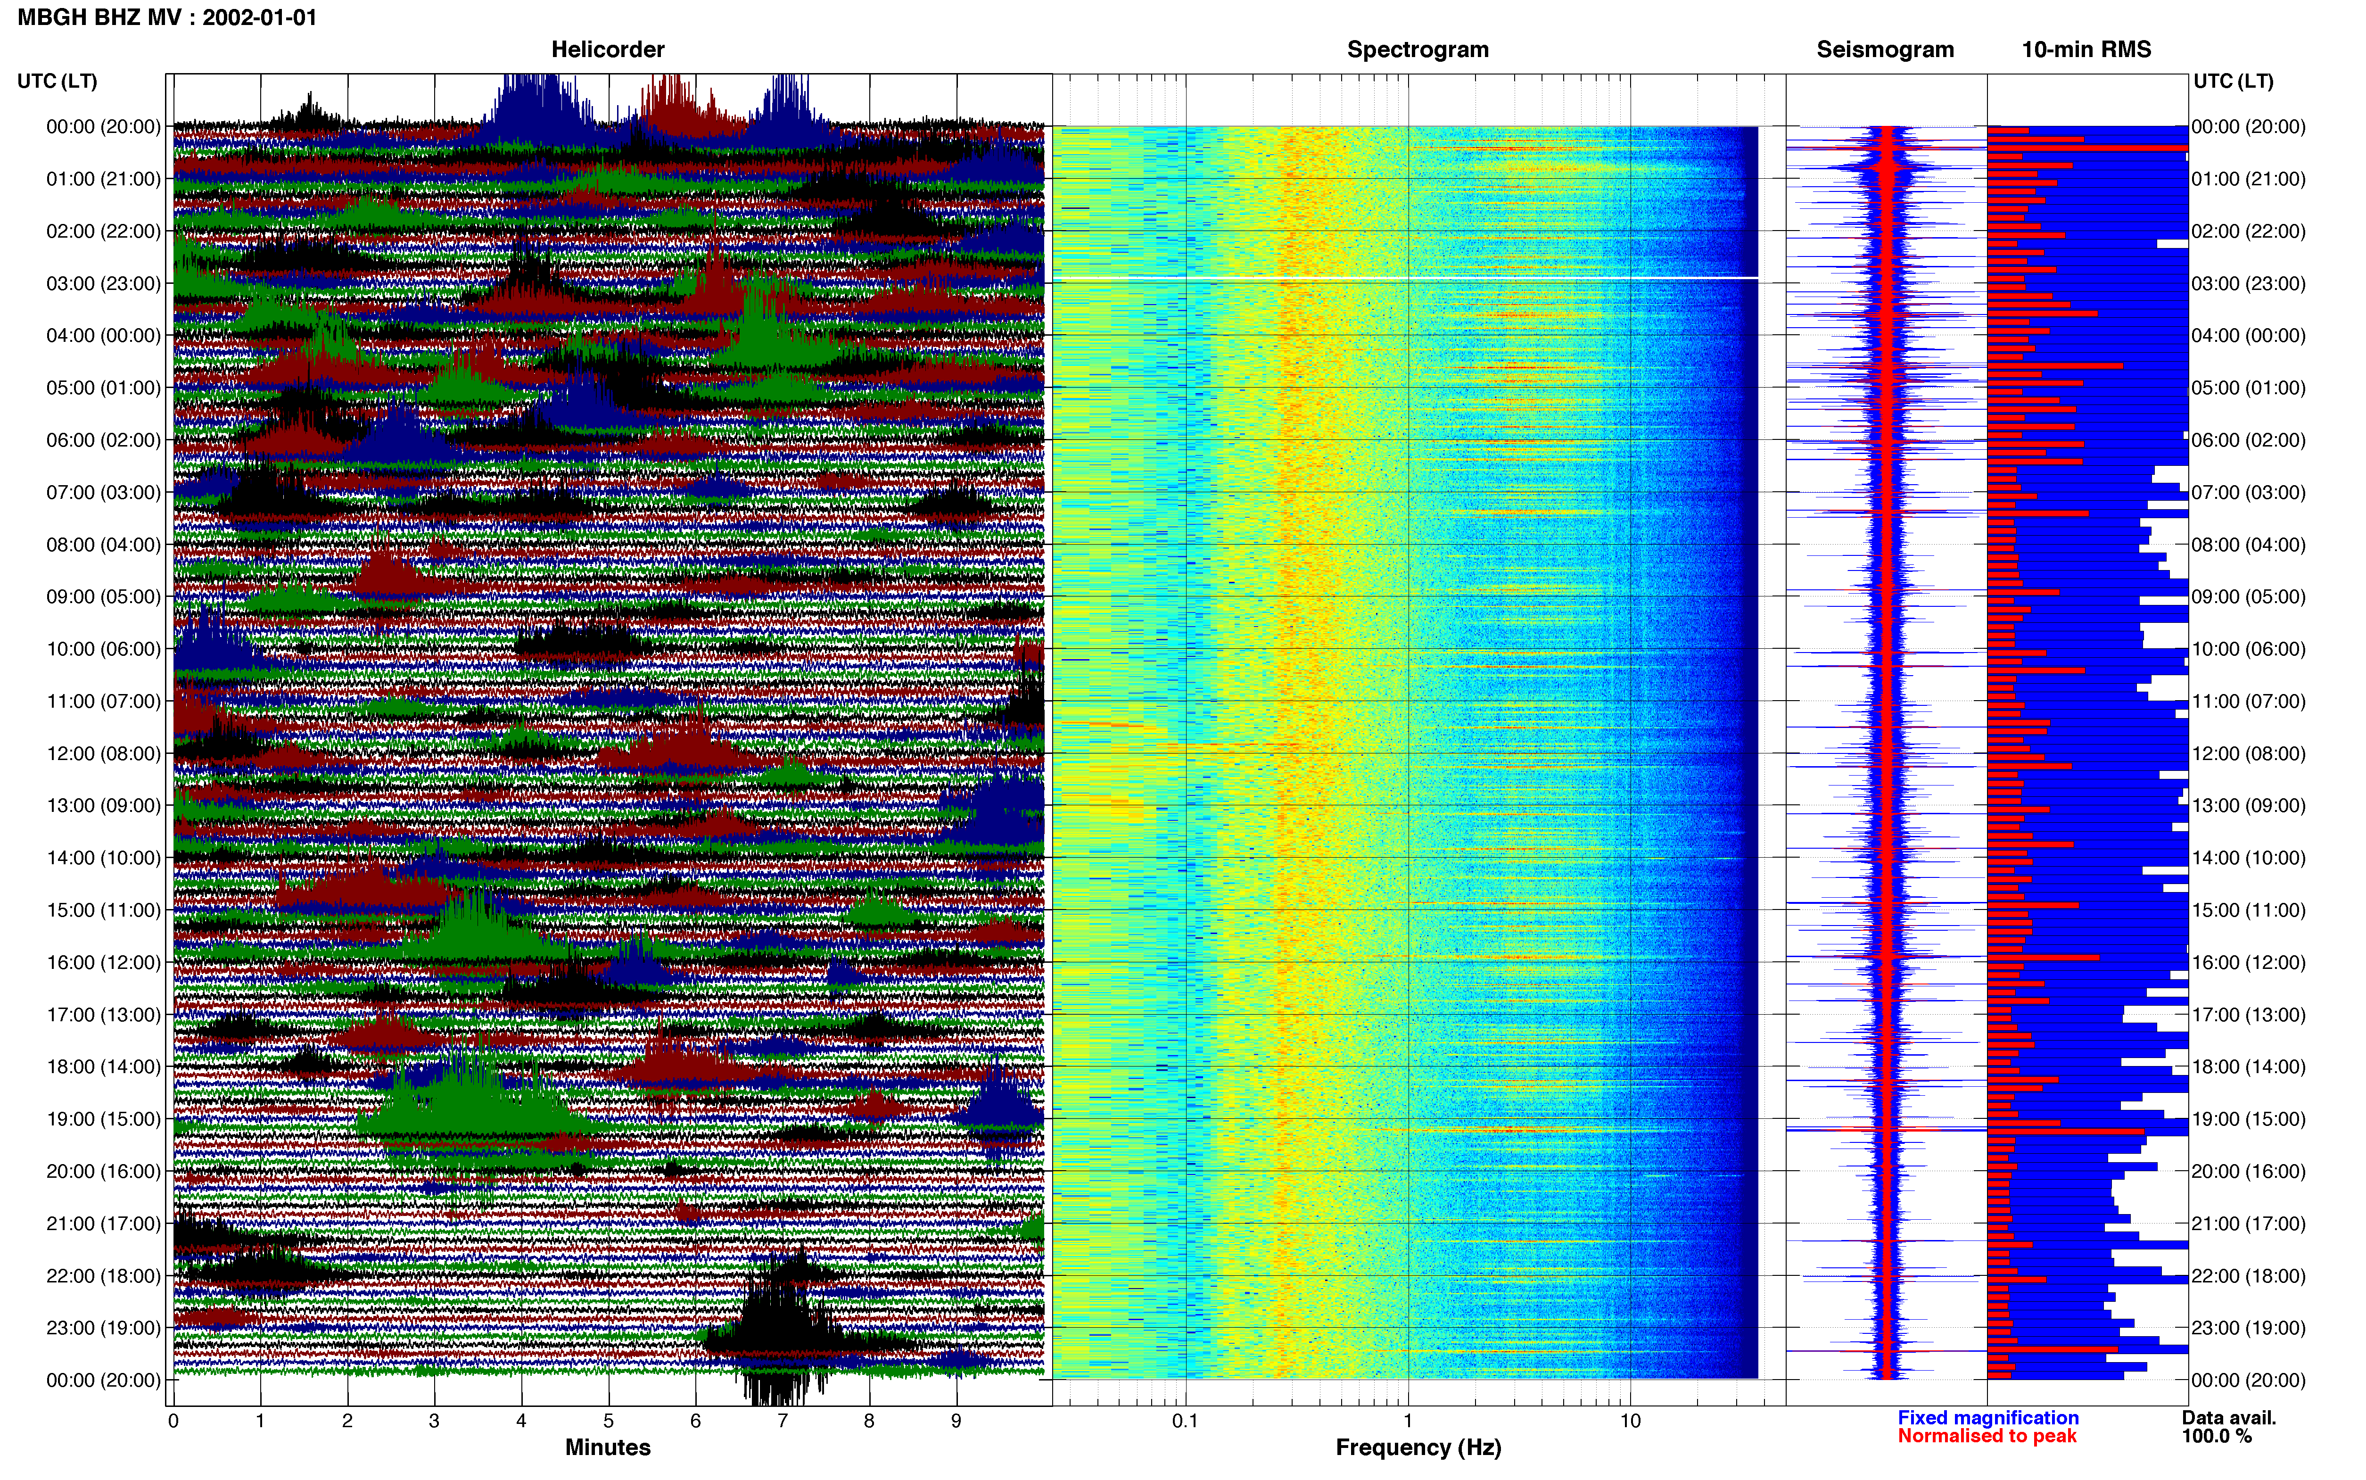Screen dimensions: 2366x1480
Task: Click the frequency tick label 10
Action: point(1630,1421)
